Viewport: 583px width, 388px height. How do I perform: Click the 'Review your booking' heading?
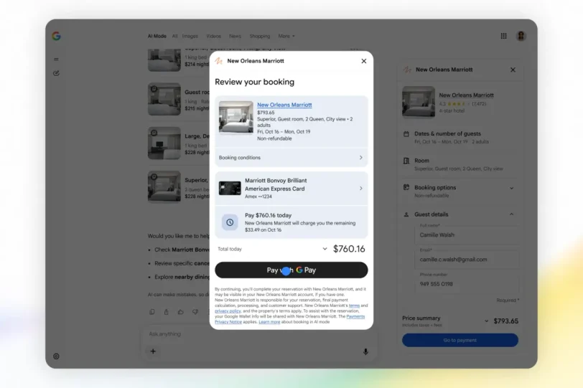tap(254, 82)
